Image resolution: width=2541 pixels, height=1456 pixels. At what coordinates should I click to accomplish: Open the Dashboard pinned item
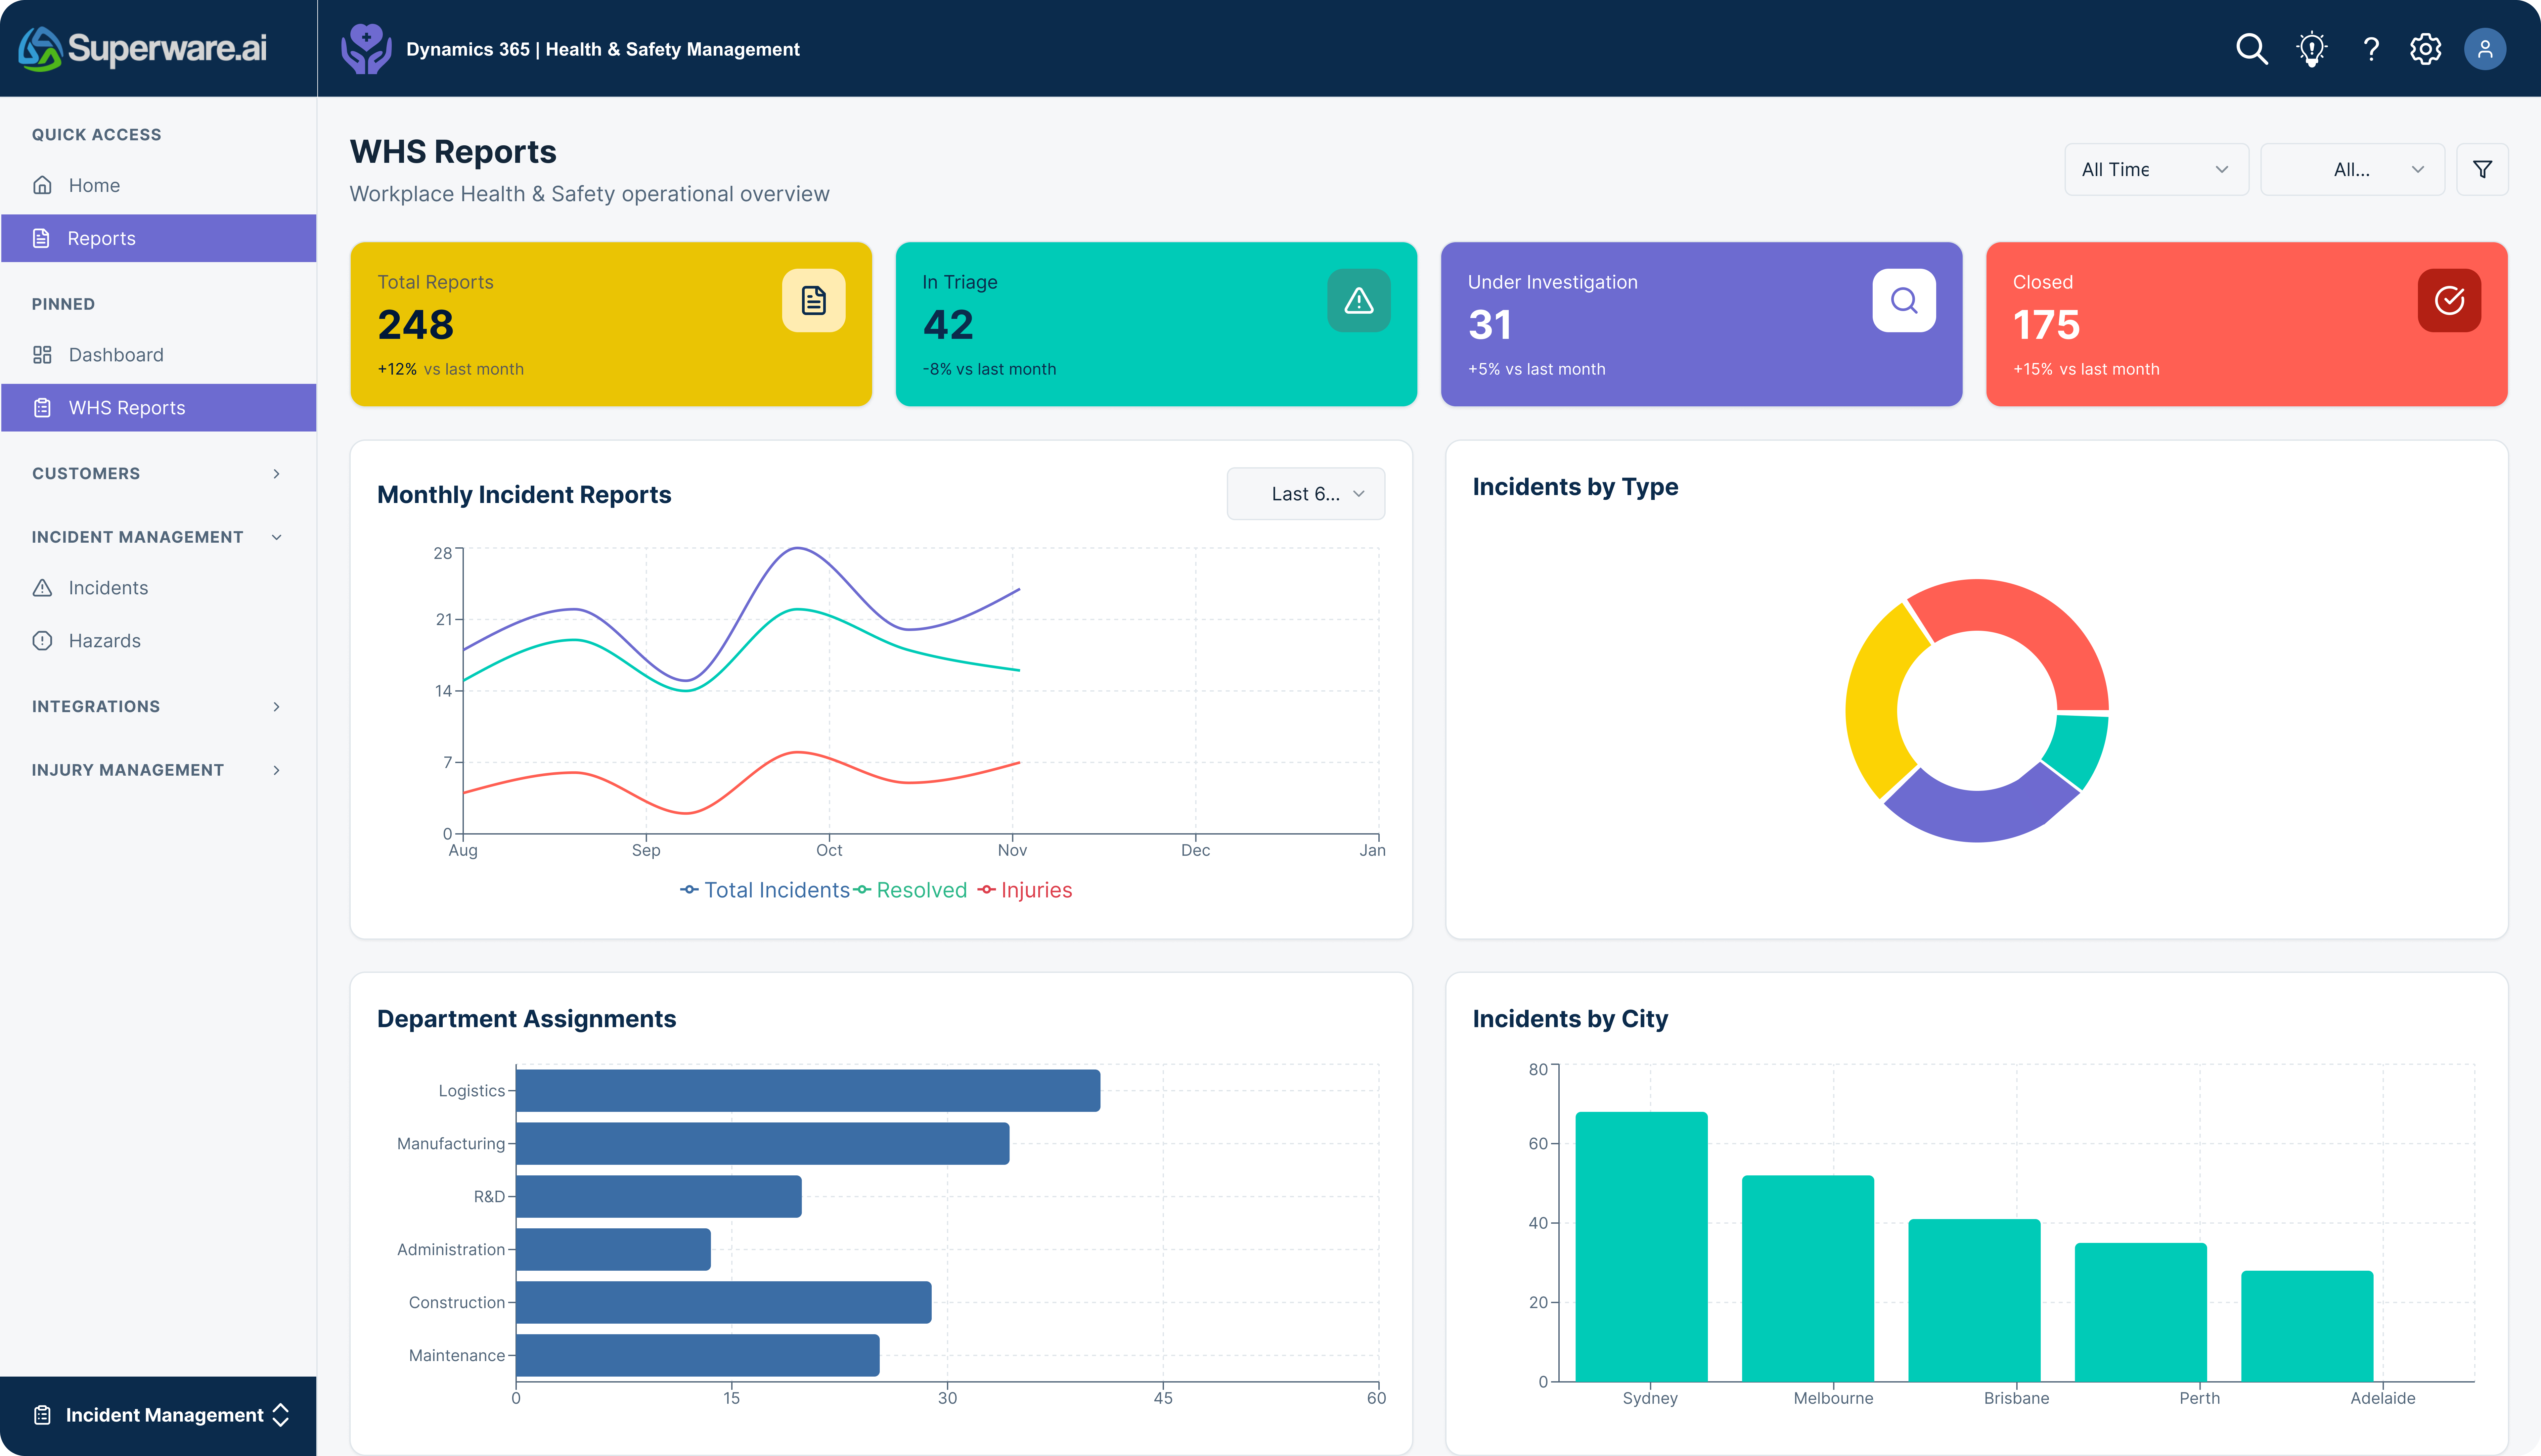click(x=115, y=355)
